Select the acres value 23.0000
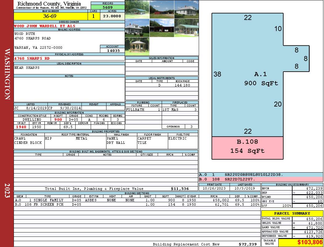This screenshot has height=247, width=324. point(112,16)
